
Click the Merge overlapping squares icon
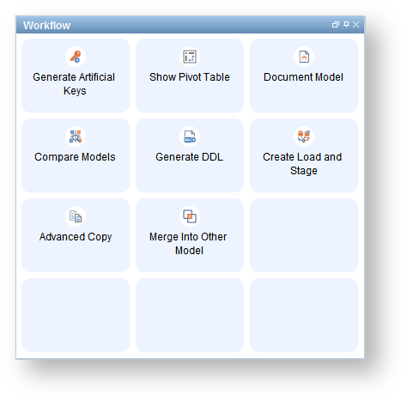pos(190,216)
